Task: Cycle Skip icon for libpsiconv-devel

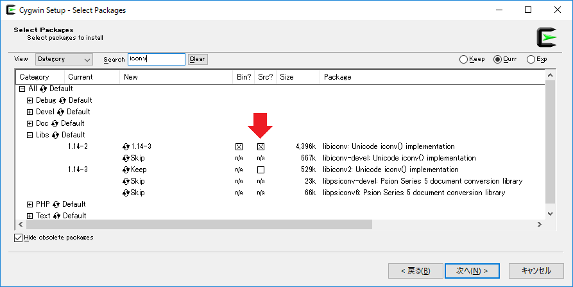Action: tap(126, 181)
